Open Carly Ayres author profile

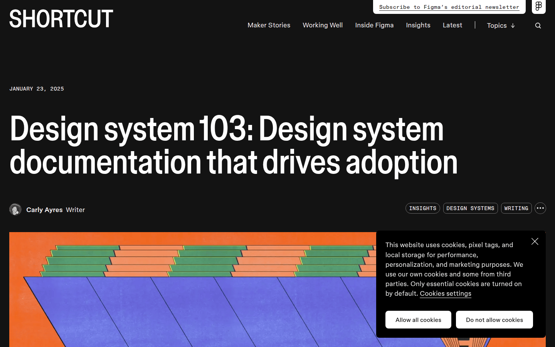tap(44, 210)
